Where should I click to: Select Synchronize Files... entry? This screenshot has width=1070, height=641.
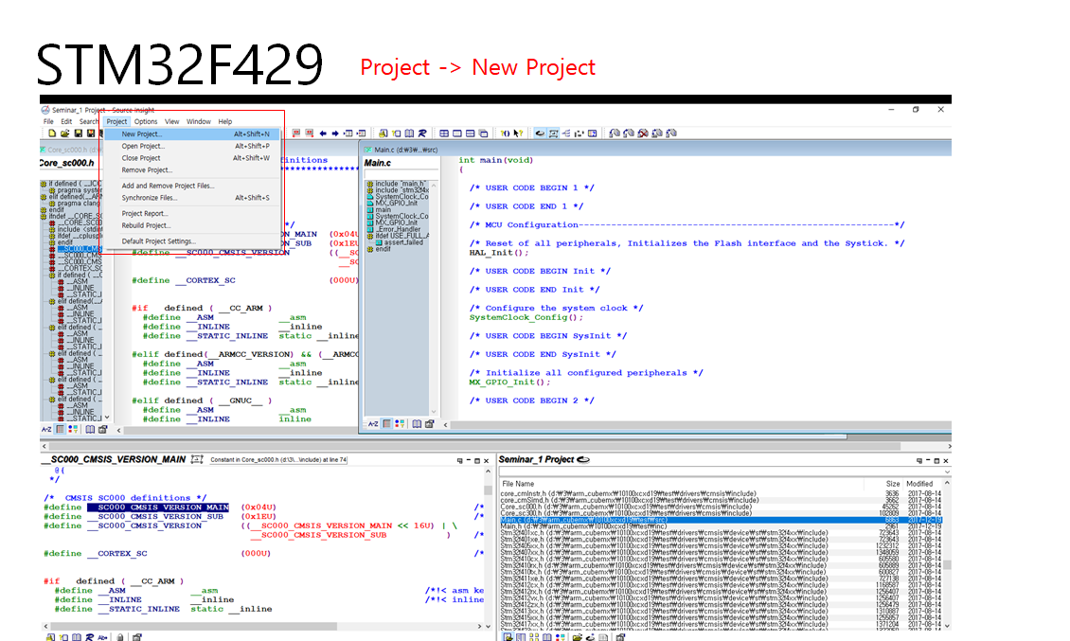(x=191, y=198)
